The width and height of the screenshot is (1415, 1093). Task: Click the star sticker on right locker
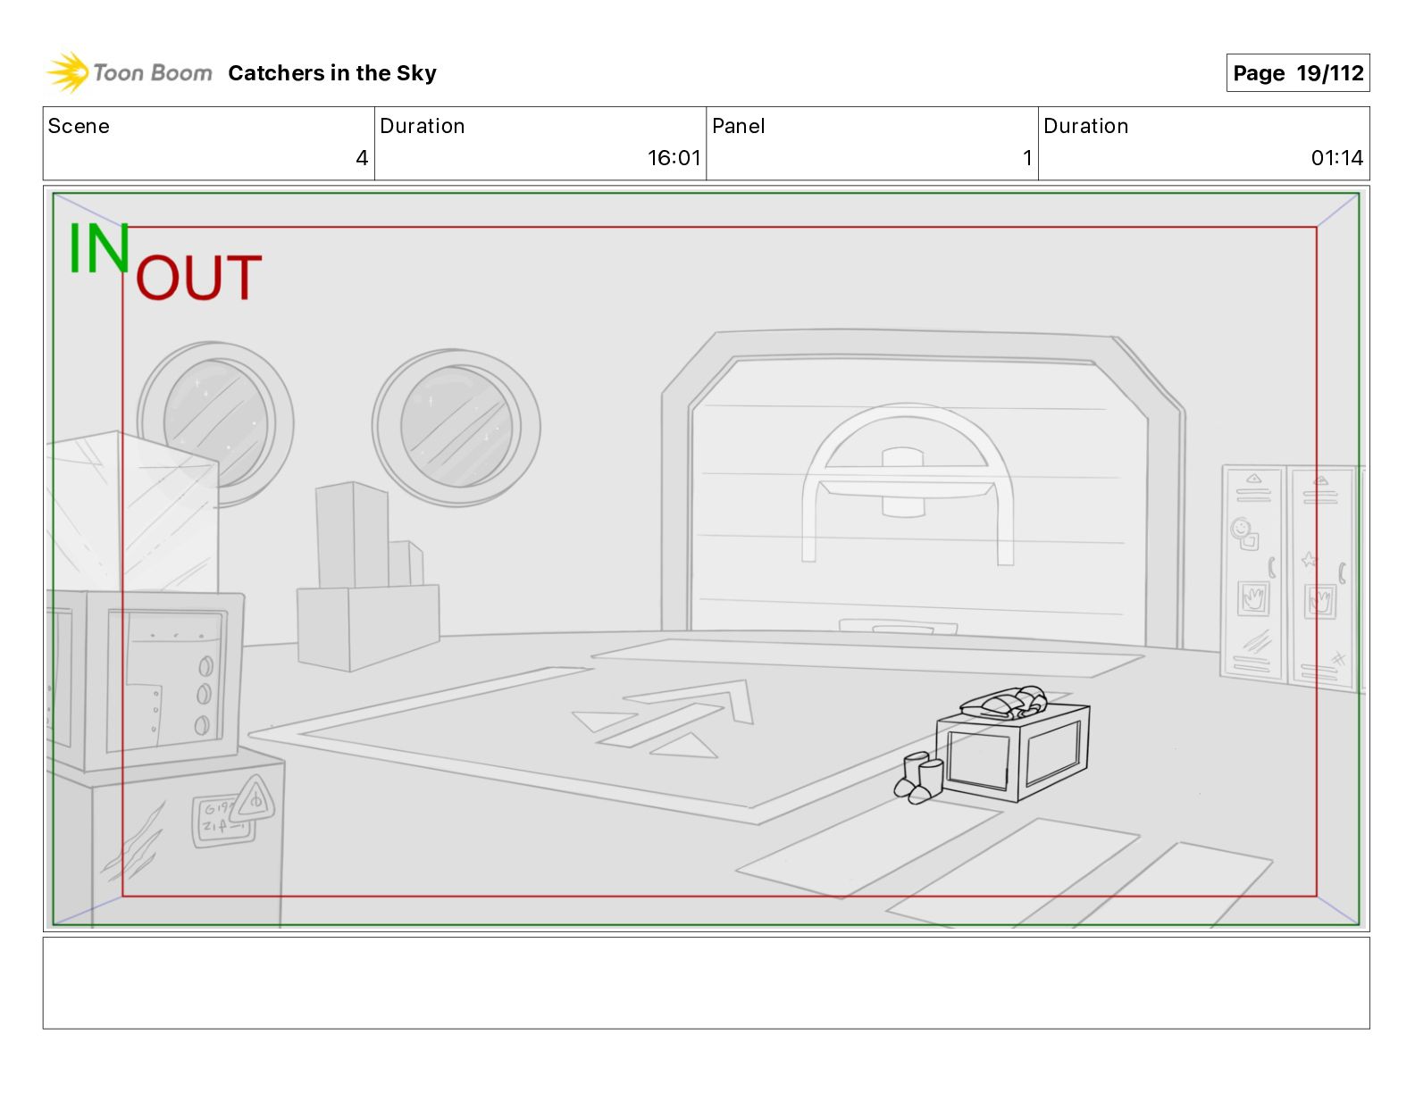pos(1309,560)
